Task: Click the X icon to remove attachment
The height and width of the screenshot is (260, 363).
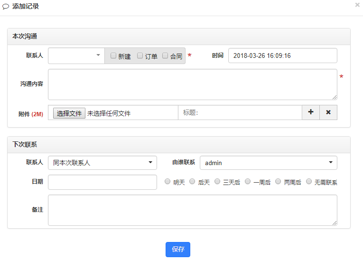Action: click(328, 112)
